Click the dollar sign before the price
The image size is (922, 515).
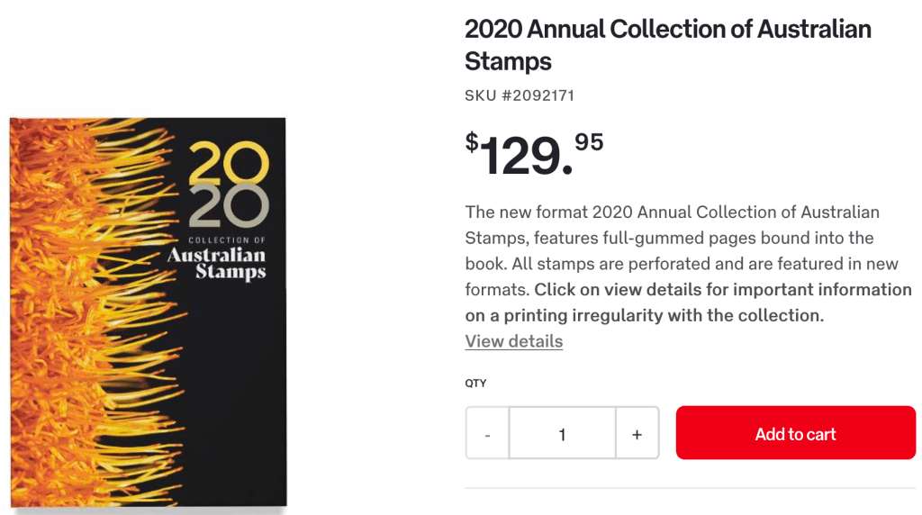click(472, 142)
